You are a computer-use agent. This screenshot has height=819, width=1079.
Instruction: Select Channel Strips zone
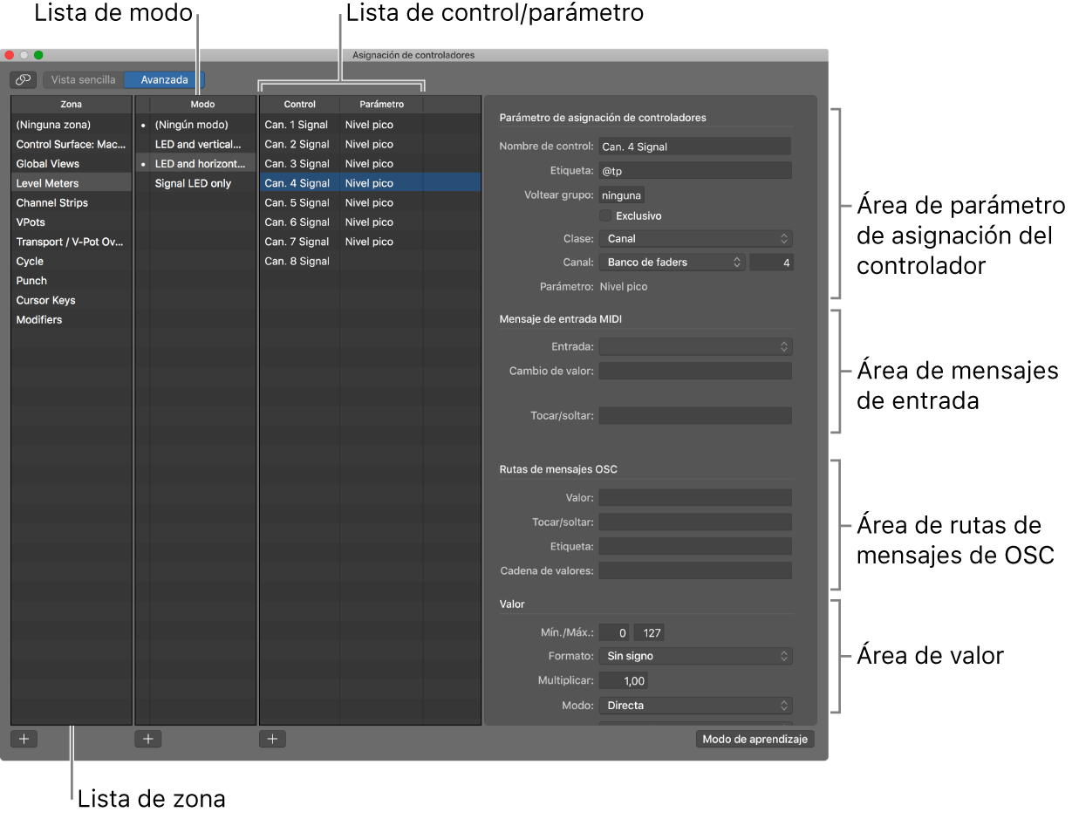(x=51, y=202)
